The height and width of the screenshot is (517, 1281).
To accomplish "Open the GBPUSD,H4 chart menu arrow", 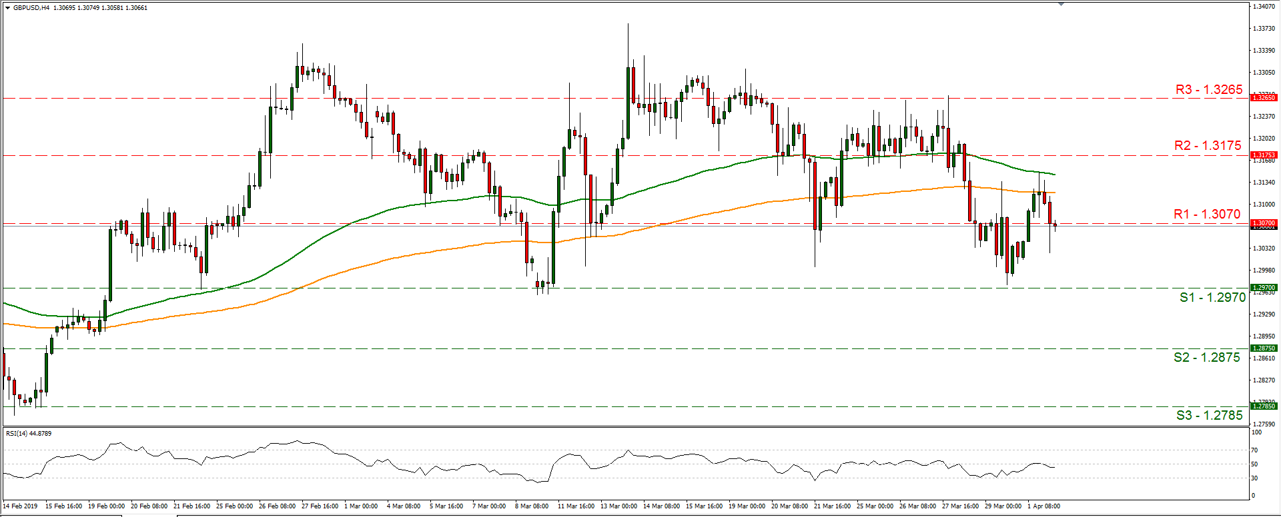I will [7, 8].
